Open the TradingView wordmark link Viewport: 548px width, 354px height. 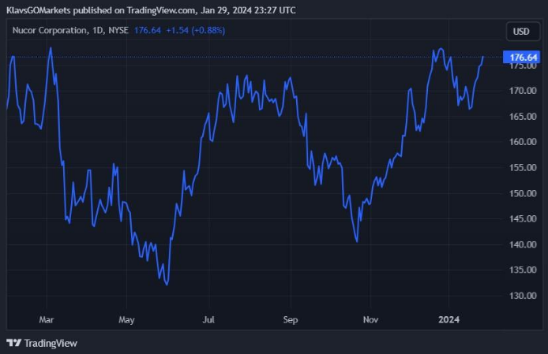coord(51,343)
